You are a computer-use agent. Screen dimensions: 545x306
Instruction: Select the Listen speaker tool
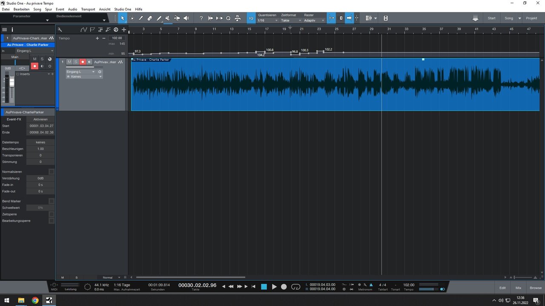pos(186,18)
